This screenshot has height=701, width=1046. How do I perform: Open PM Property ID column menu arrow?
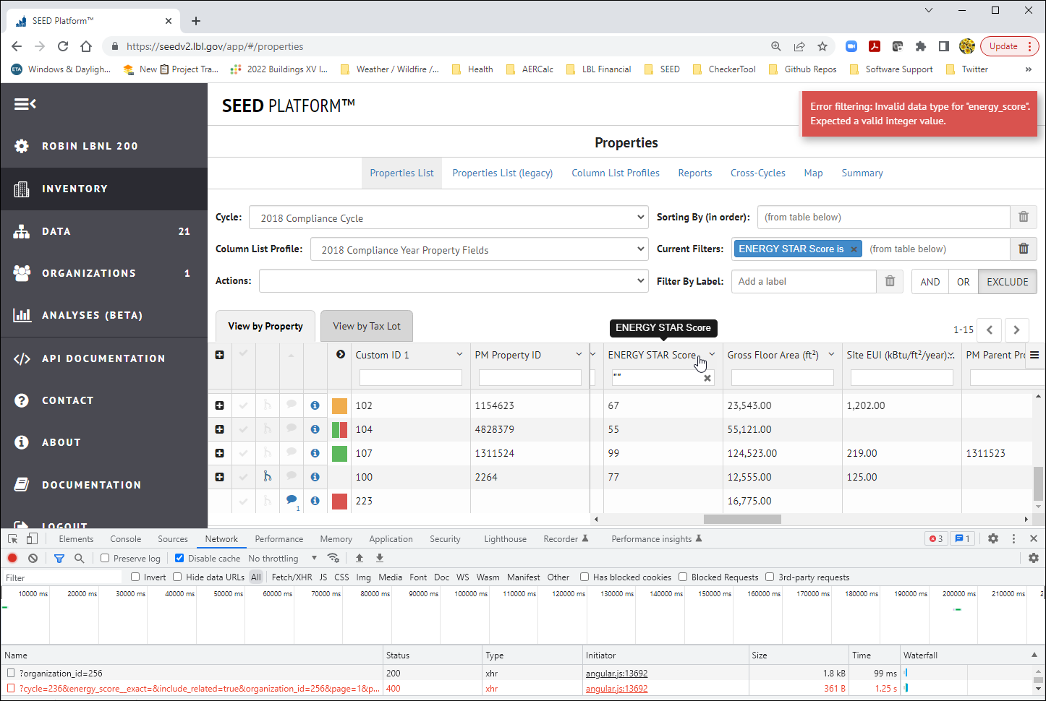point(579,354)
